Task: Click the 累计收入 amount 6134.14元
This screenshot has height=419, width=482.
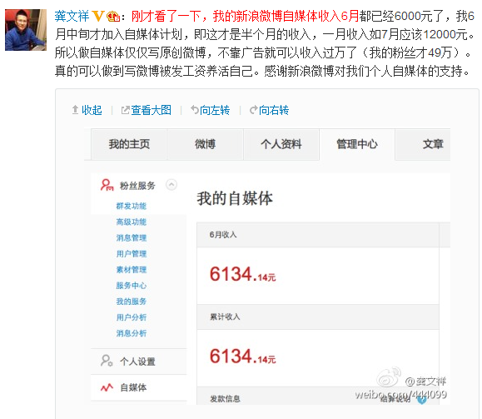Action: coord(243,357)
